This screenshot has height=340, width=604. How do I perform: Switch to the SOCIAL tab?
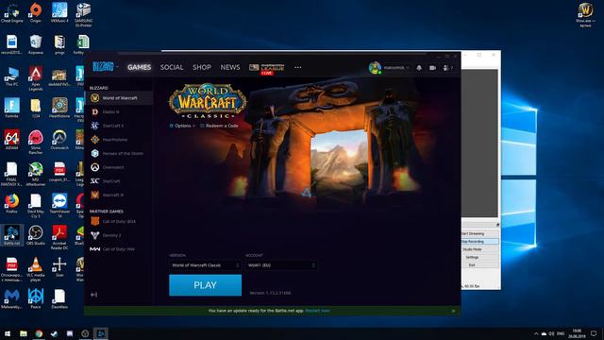[172, 67]
